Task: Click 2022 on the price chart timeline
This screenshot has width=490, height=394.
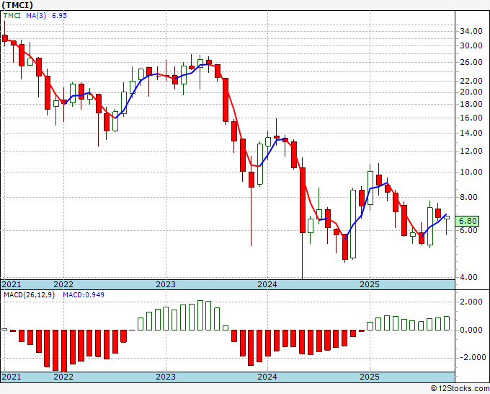Action: tap(63, 284)
